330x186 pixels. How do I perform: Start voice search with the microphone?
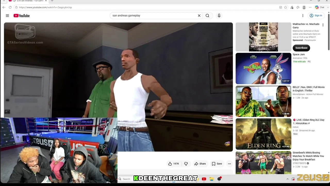point(219,16)
